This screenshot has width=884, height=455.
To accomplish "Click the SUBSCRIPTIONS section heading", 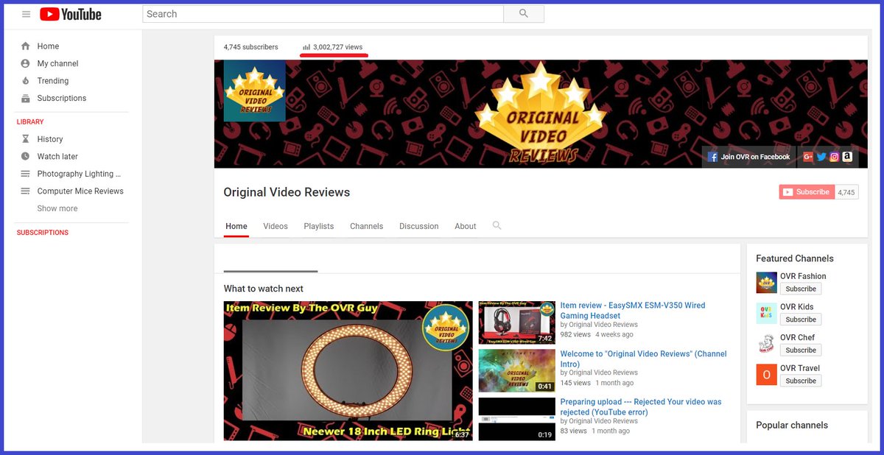I will (x=43, y=233).
